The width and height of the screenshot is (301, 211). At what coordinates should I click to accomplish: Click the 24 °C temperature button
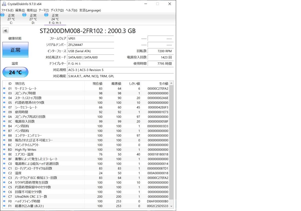pos(15,72)
